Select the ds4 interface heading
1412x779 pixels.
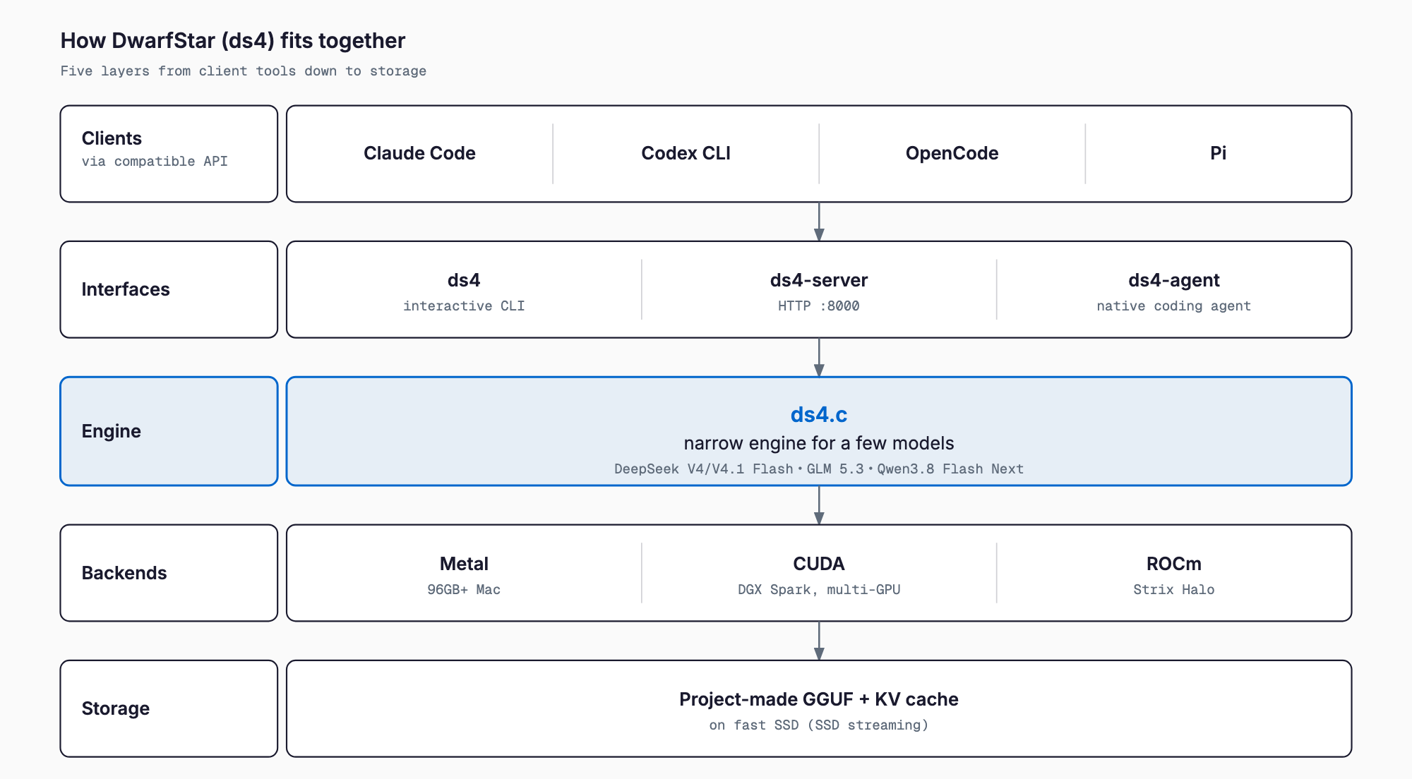pyautogui.click(x=464, y=280)
